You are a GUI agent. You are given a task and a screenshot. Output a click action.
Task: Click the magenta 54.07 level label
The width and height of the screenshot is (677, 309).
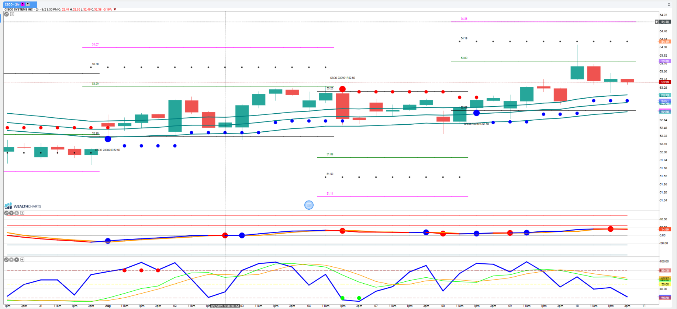pyautogui.click(x=95, y=45)
